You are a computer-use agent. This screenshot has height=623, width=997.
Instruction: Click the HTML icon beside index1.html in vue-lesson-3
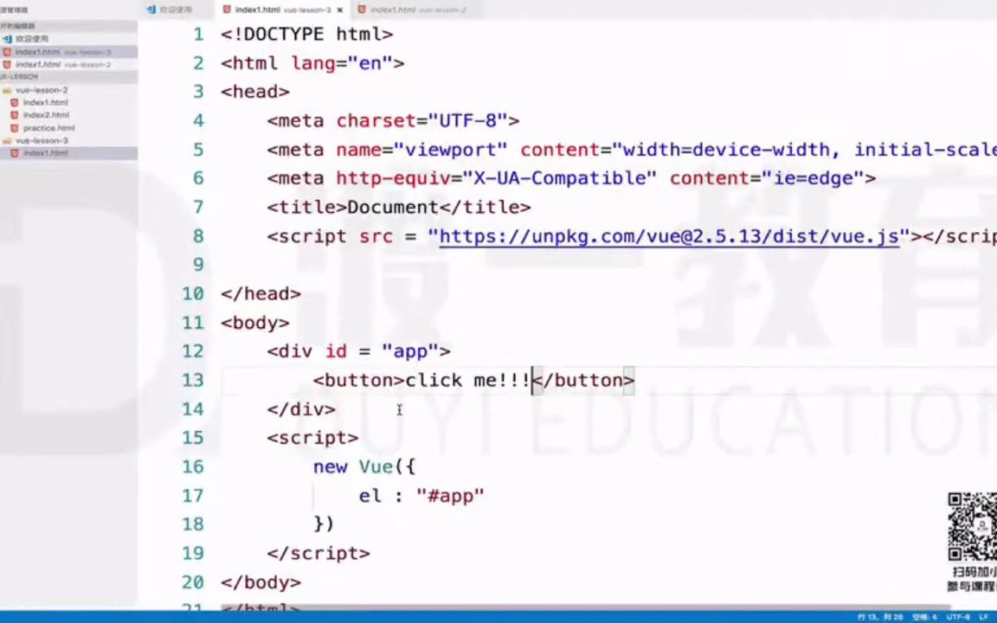click(x=15, y=152)
